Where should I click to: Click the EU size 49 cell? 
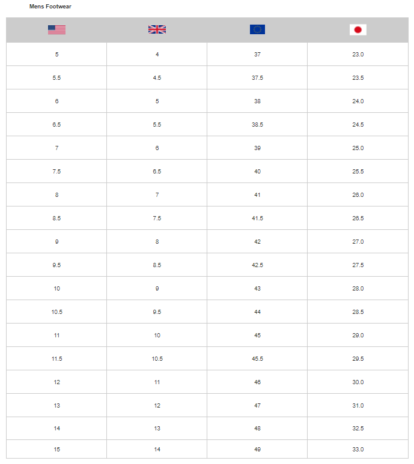pyautogui.click(x=257, y=450)
